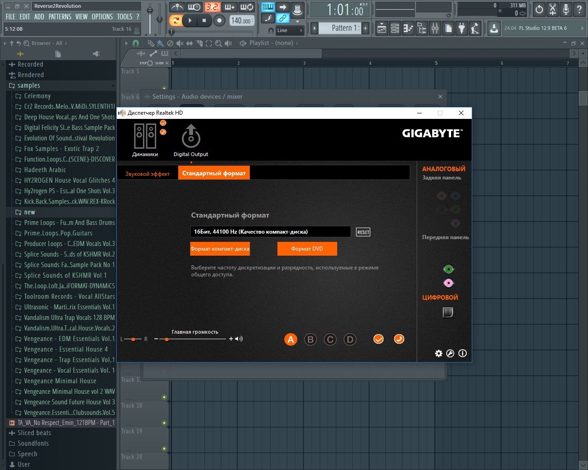
Task: Open the Realtek settings gear icon
Action: click(439, 353)
